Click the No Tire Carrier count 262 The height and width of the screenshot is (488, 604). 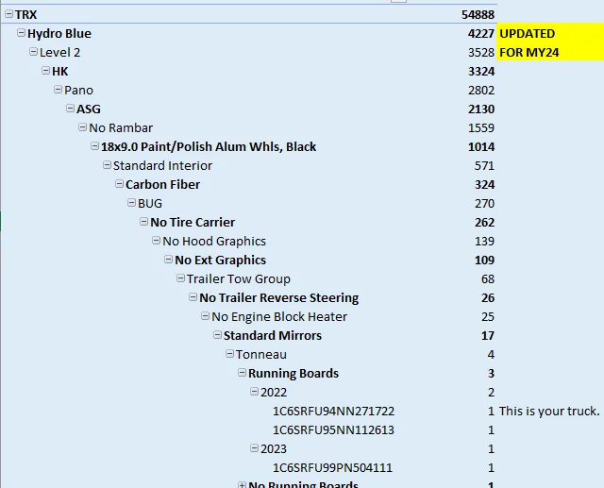484,222
